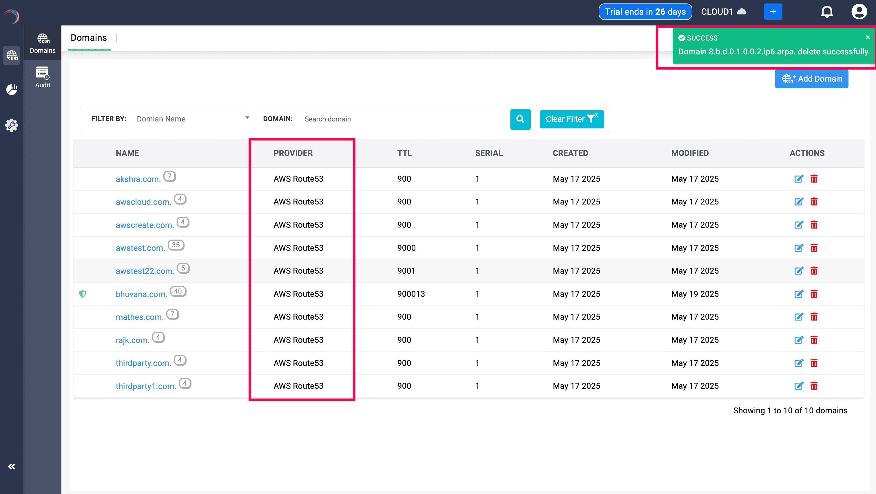The width and height of the screenshot is (876, 494).
Task: Run domain search with the magnifier icon
Action: [x=520, y=119]
